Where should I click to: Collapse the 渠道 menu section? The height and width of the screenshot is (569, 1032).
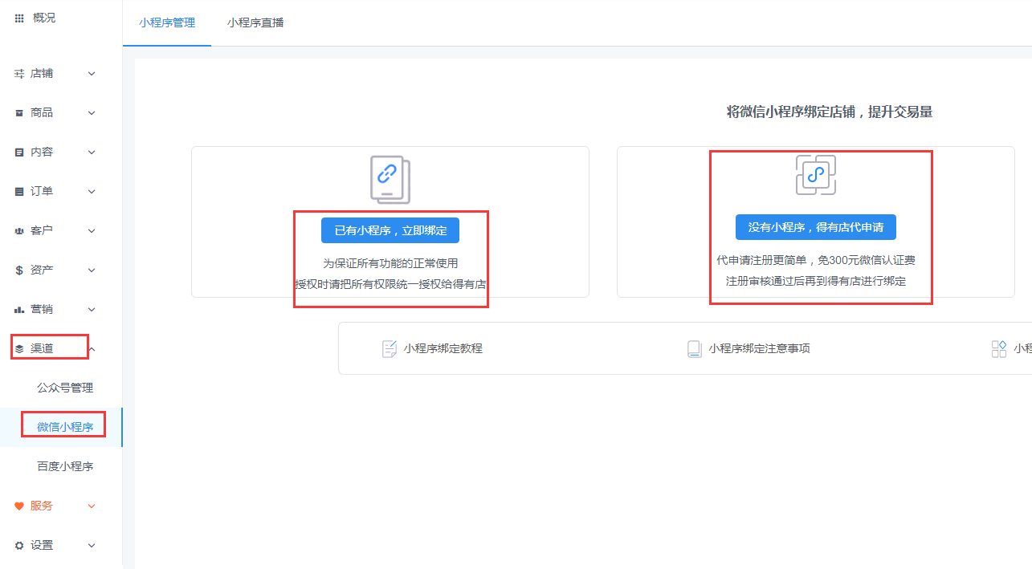pos(92,348)
